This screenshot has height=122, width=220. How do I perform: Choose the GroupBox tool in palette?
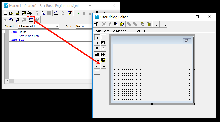(x=103, y=37)
